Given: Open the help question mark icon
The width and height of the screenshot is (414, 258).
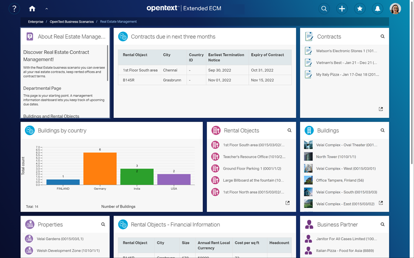Looking at the screenshot, I should (14, 9).
